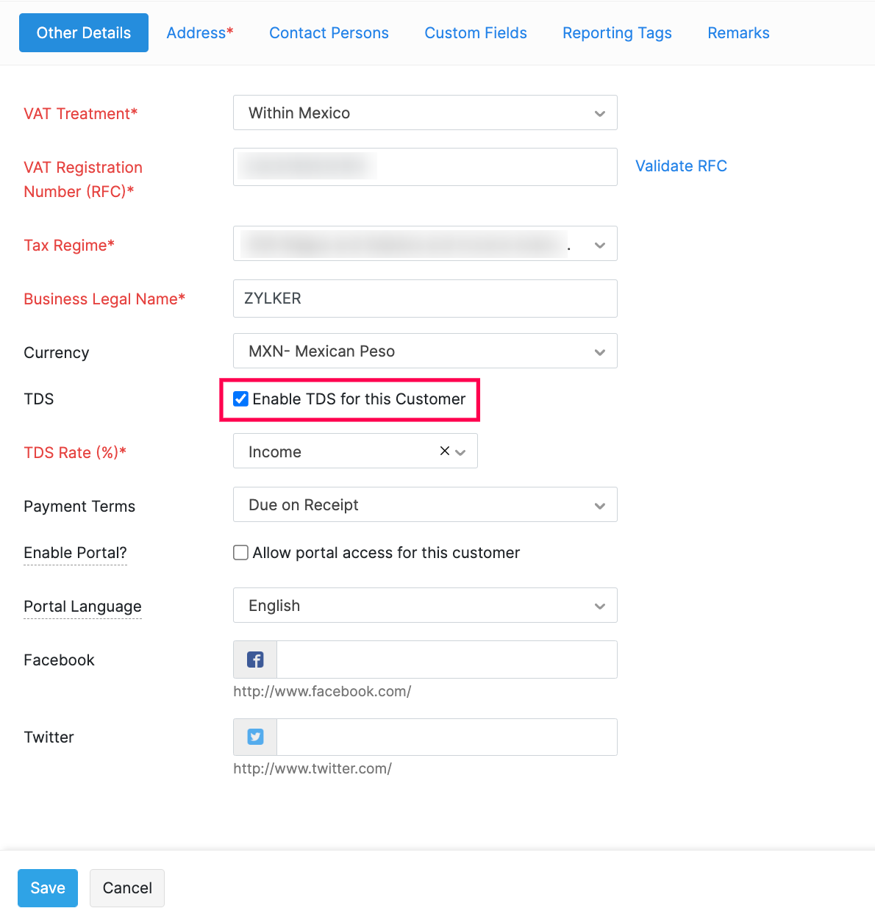Click the Tax Regime dropdown arrow
This screenshot has width=875, height=922.
(x=599, y=243)
